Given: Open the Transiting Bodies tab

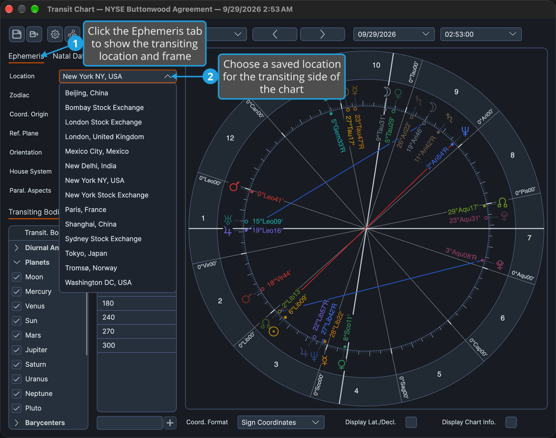Looking at the screenshot, I should (34, 212).
